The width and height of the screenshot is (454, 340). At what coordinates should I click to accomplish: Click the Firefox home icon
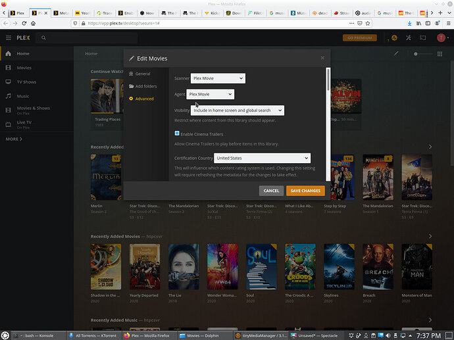[x=34, y=24]
